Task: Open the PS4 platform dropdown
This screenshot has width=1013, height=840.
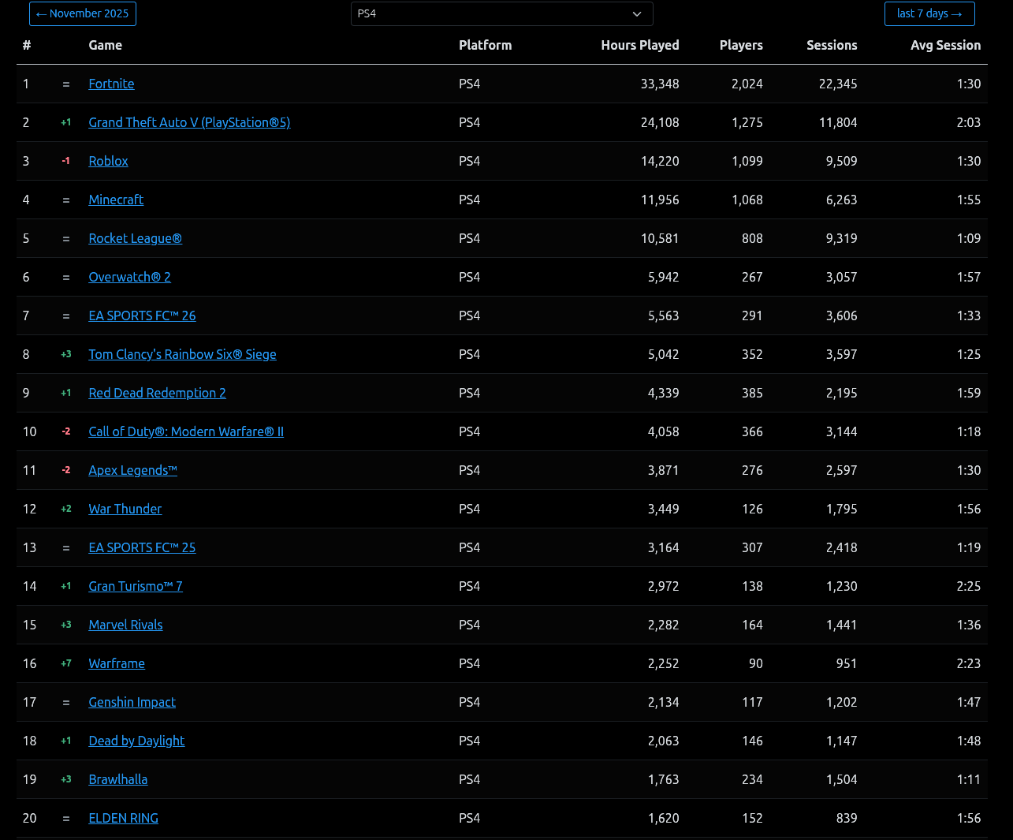Action: [501, 13]
